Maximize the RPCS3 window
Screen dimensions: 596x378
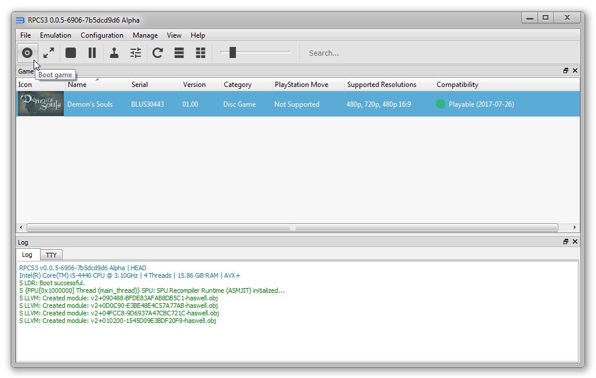(x=546, y=18)
